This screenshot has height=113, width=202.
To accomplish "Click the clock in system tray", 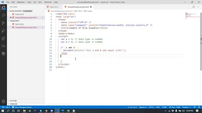I will (x=190, y=111).
